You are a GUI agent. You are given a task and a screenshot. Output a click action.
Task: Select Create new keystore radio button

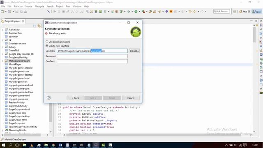click(x=47, y=46)
